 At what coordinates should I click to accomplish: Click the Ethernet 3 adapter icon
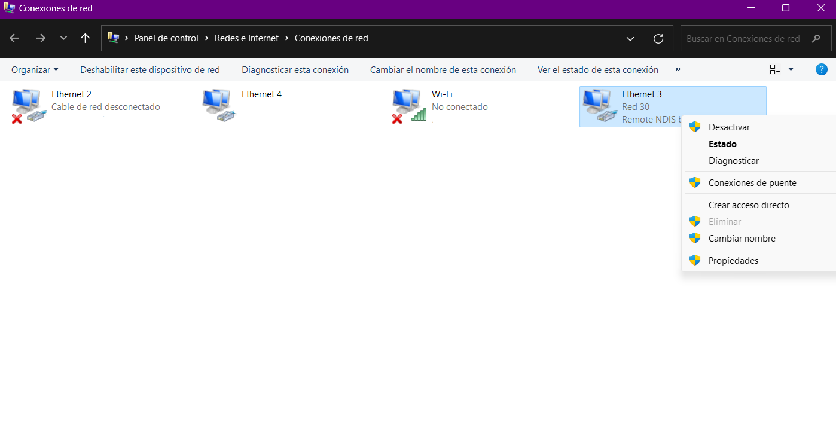point(598,106)
